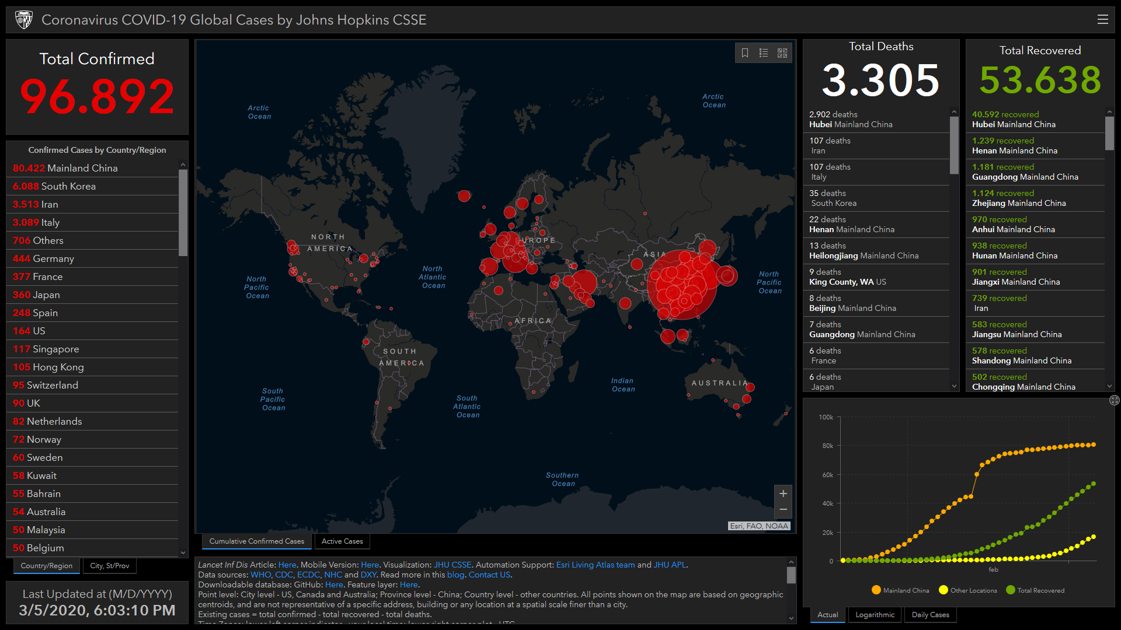Select Hubei 40.592 recovered entry
Screen dimensions: 1121x630
click(1036, 120)
